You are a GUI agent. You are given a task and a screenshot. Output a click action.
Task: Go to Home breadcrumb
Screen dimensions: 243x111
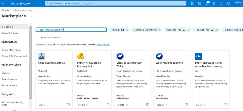(5, 10)
